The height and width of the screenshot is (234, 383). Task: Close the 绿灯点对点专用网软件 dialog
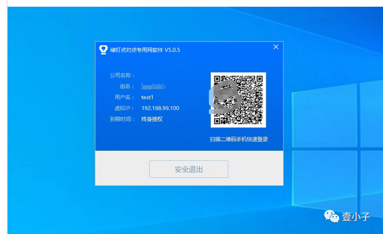click(276, 47)
